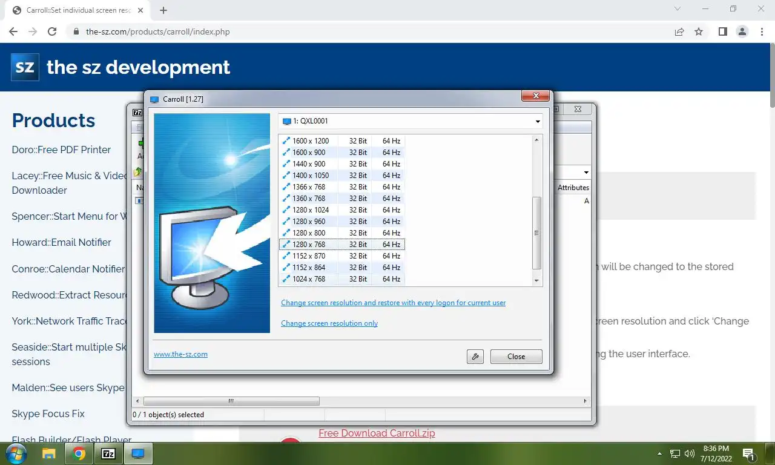Click Free Download Carroll.zip link
The height and width of the screenshot is (465, 775).
pos(377,433)
